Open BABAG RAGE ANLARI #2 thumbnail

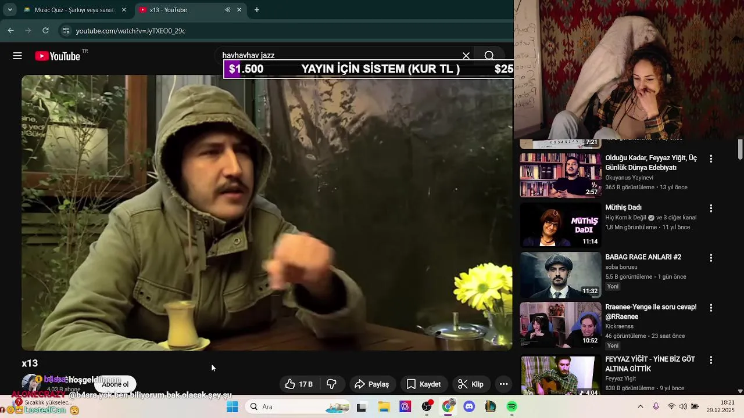click(560, 275)
